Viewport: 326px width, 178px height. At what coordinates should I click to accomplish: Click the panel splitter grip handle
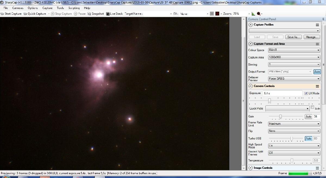click(244, 101)
